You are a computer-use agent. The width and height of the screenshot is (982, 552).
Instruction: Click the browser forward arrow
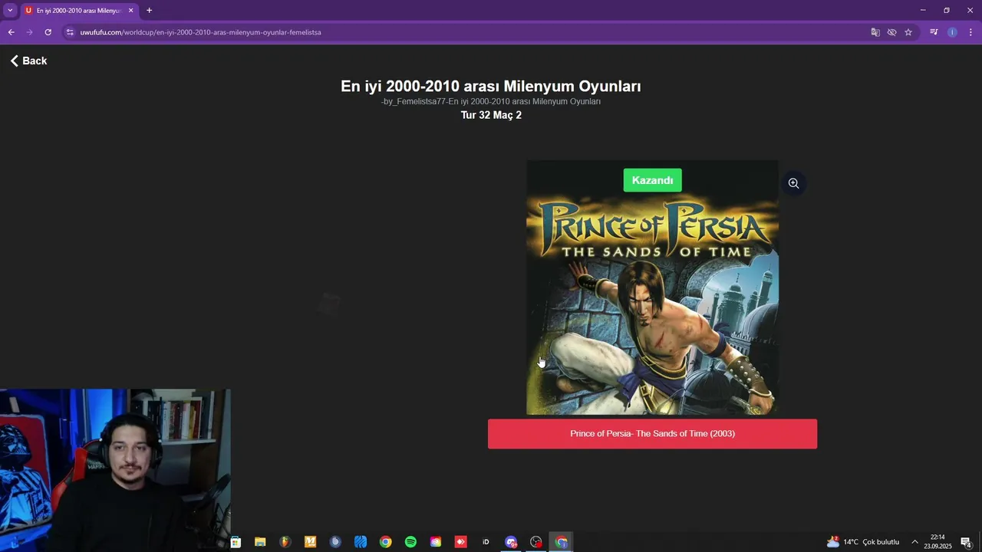[29, 32]
